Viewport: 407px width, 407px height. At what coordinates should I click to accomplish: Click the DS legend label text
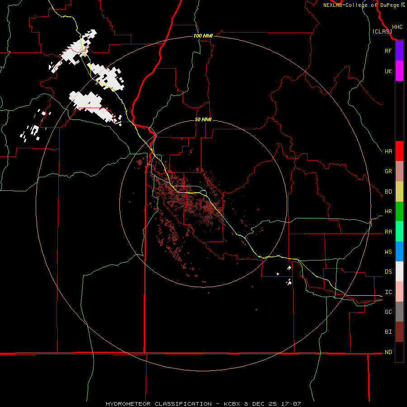tap(388, 272)
